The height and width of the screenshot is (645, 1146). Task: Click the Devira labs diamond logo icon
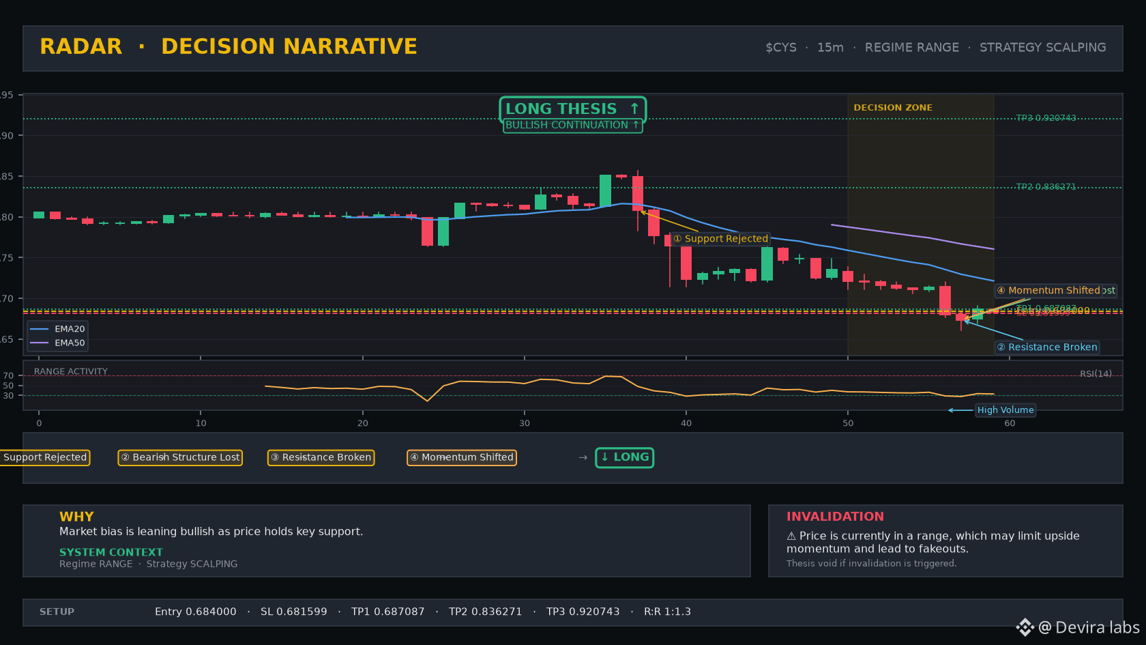click(x=1025, y=627)
